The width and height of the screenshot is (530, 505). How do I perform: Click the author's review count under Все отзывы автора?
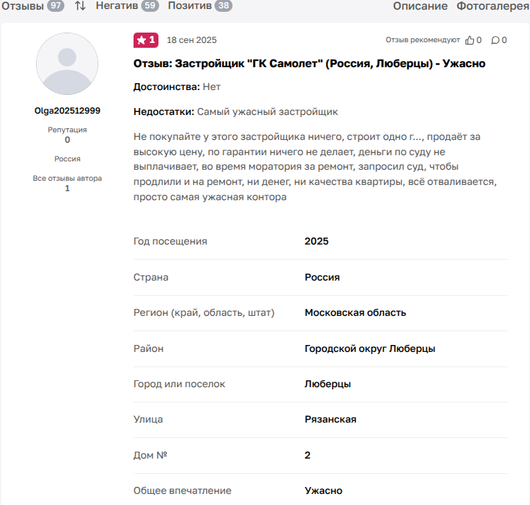(67, 188)
